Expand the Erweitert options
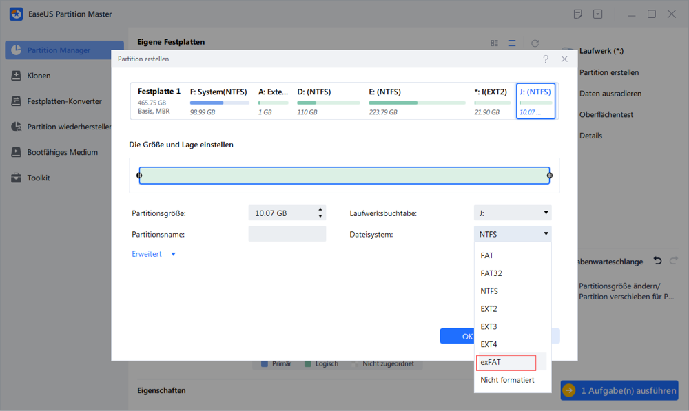This screenshot has height=411, width=689. (x=154, y=254)
